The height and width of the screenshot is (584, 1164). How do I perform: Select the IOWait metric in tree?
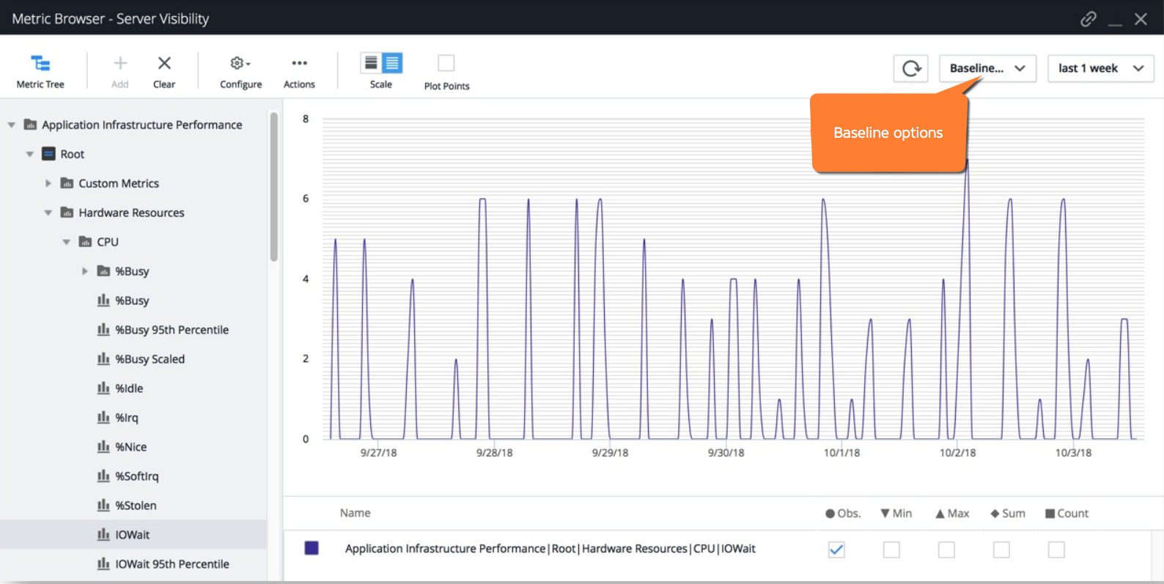pyautogui.click(x=132, y=535)
